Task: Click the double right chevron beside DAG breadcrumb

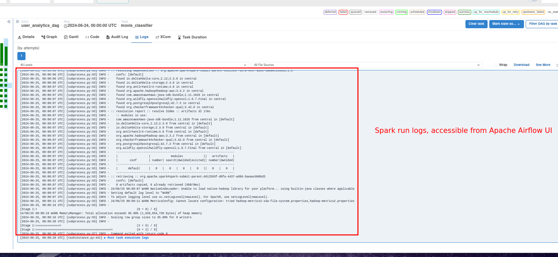Action: pyautogui.click(x=17, y=21)
